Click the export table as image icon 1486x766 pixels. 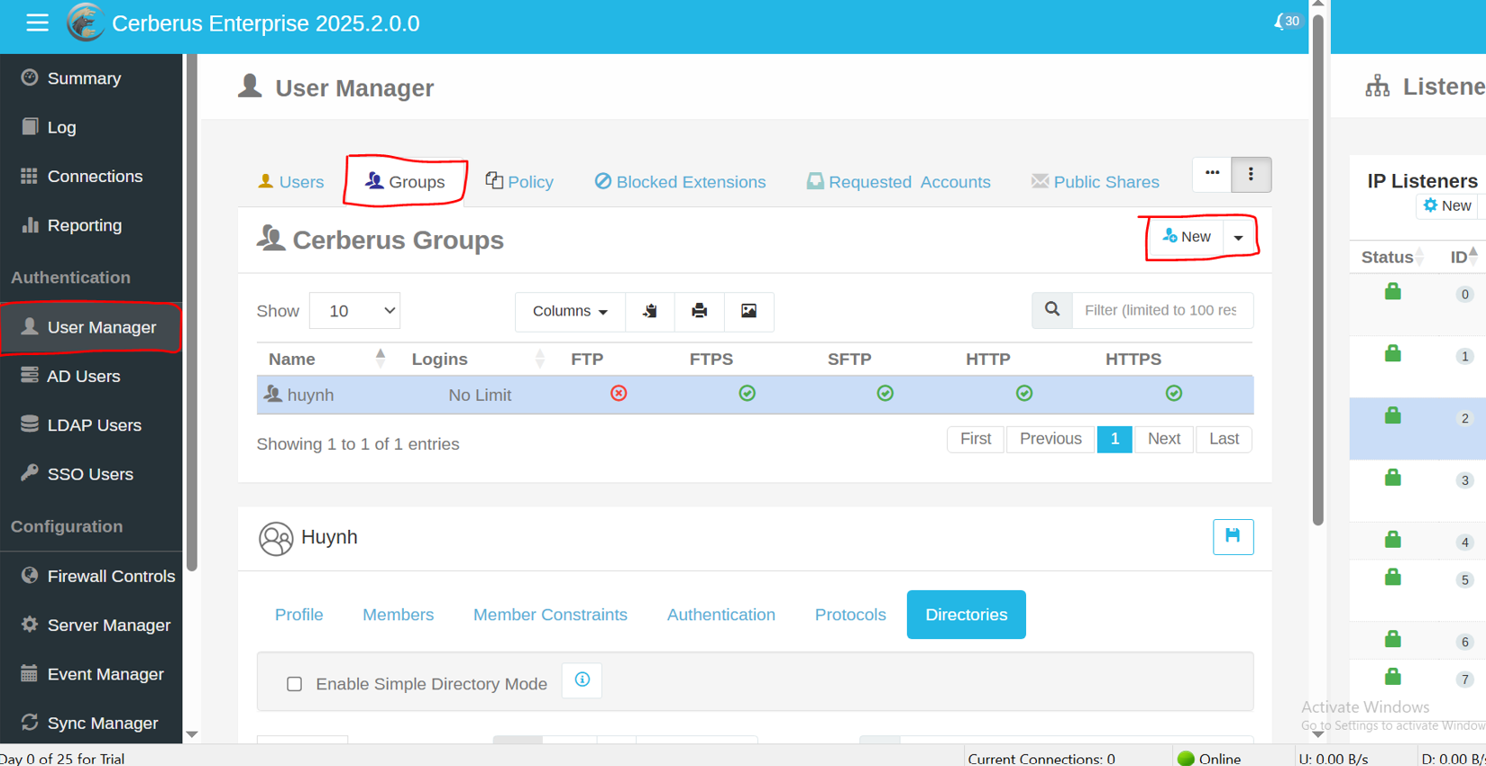[748, 312]
